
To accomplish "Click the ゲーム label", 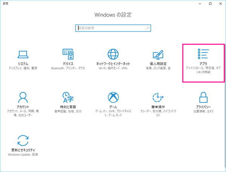I will pos(113,107).
